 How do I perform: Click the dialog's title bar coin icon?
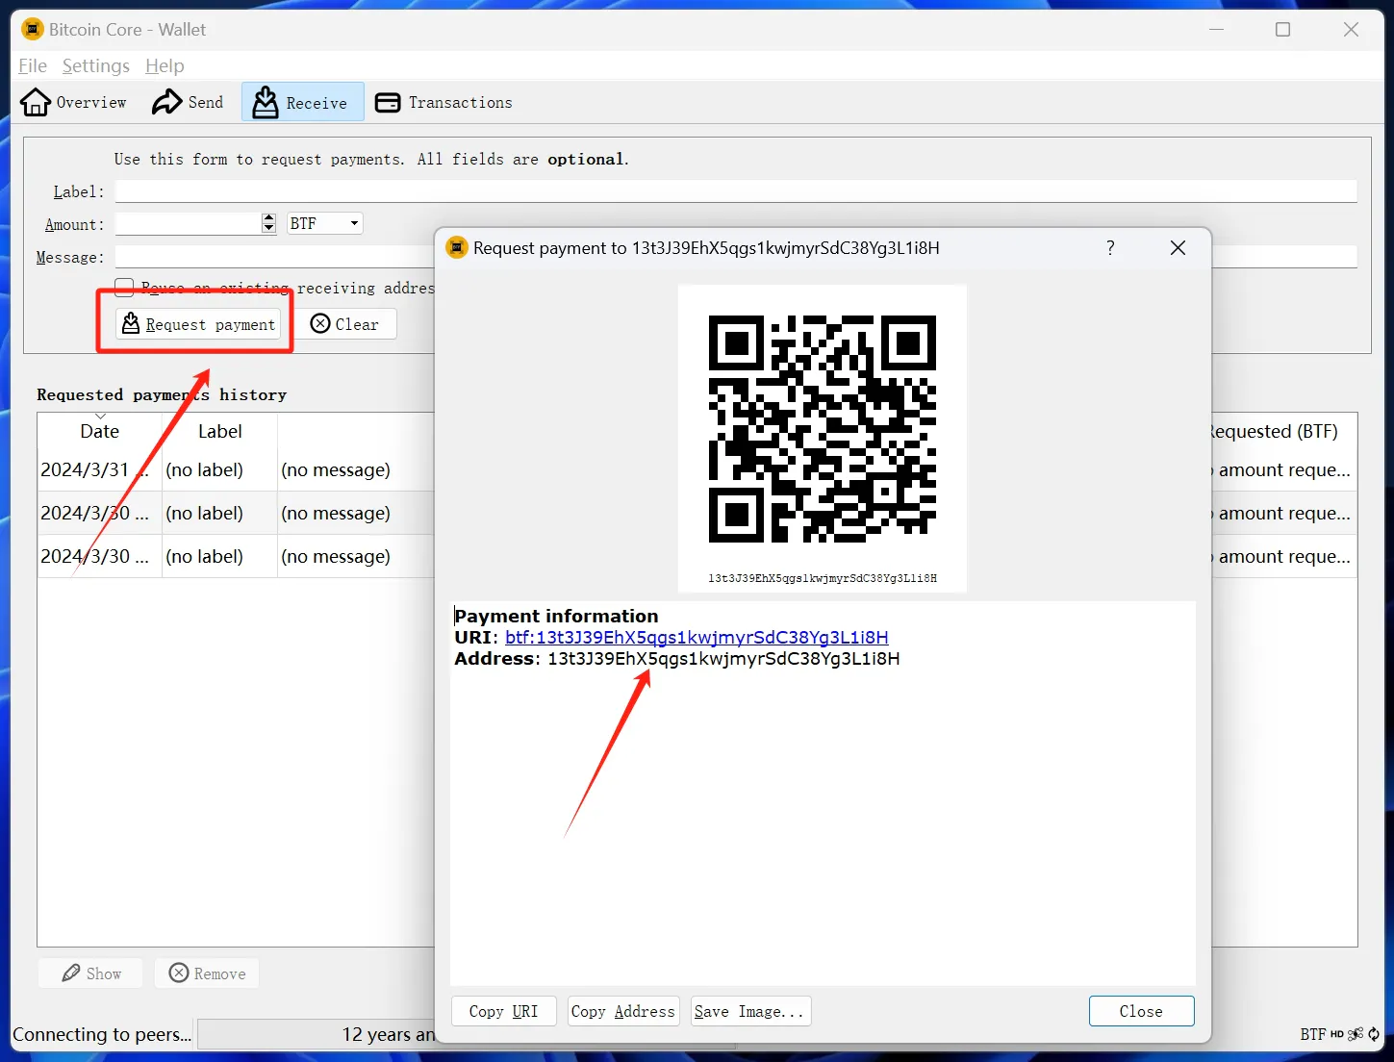pos(457,247)
